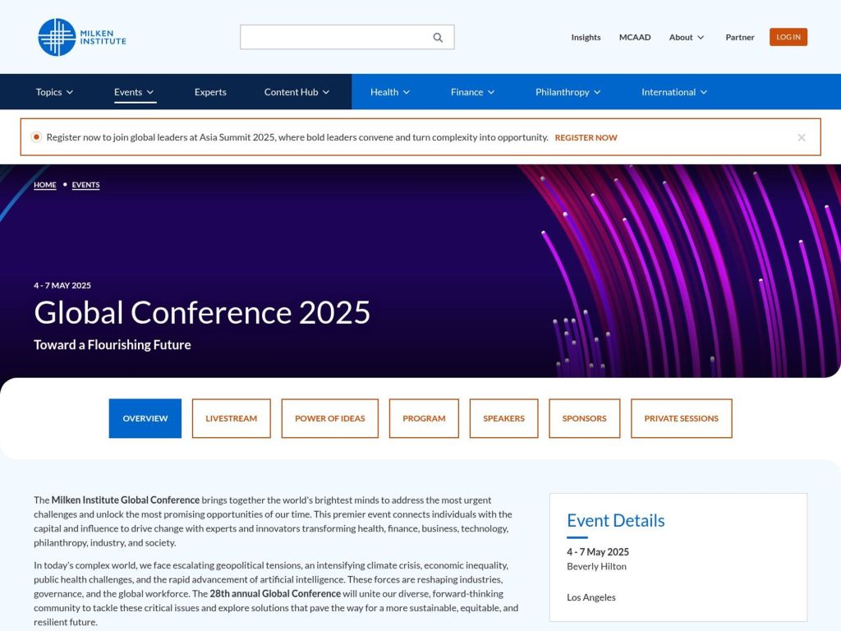Expand the Finance menu
Viewport: 841px width, 631px height.
472,92
